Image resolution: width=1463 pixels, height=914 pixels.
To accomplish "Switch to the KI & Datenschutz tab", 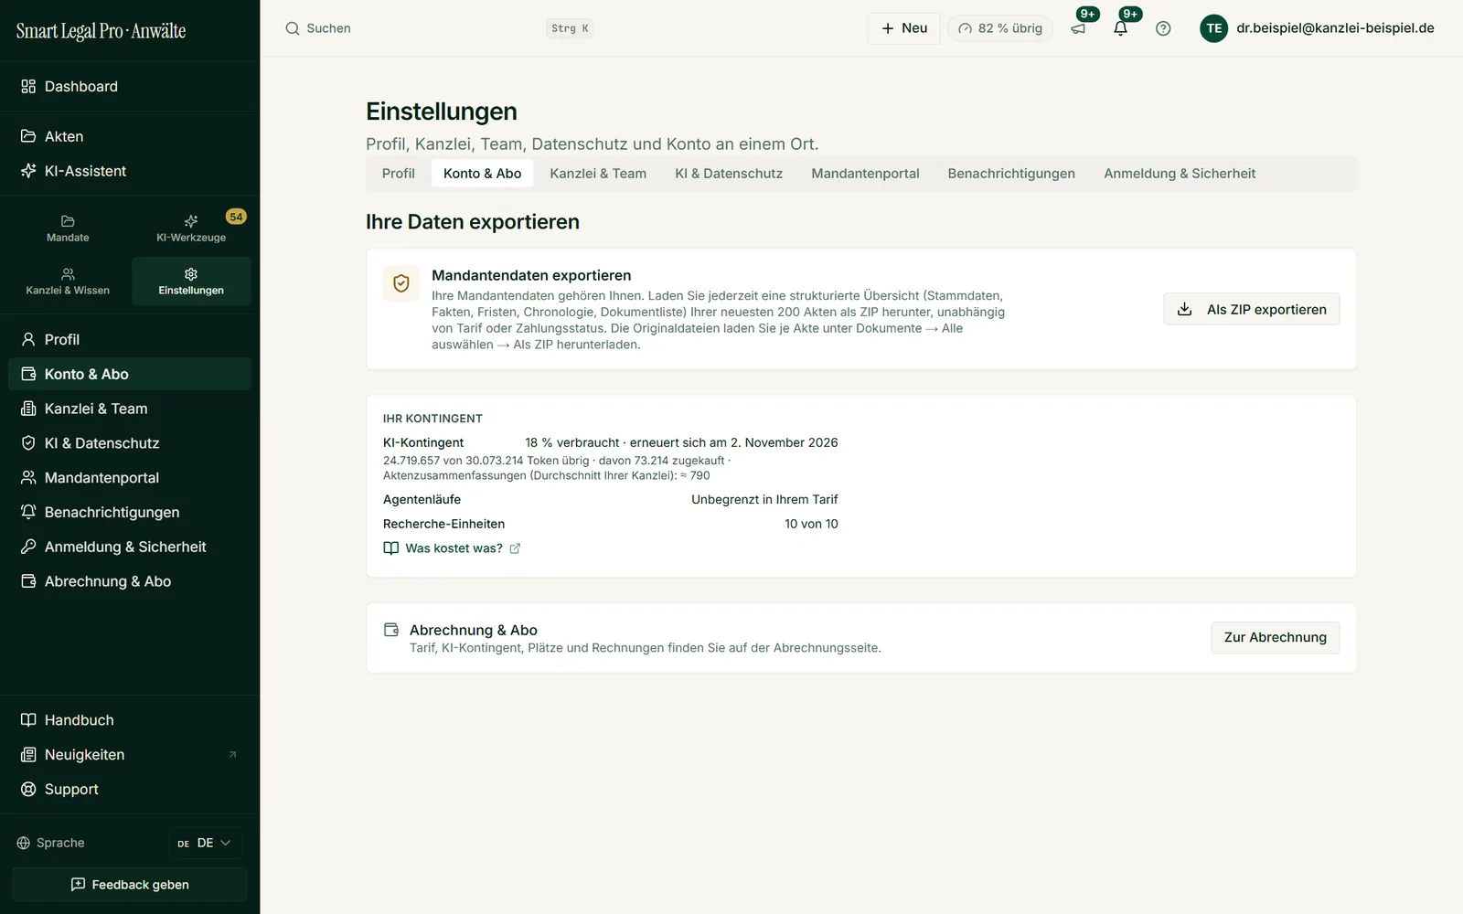I will pyautogui.click(x=729, y=174).
